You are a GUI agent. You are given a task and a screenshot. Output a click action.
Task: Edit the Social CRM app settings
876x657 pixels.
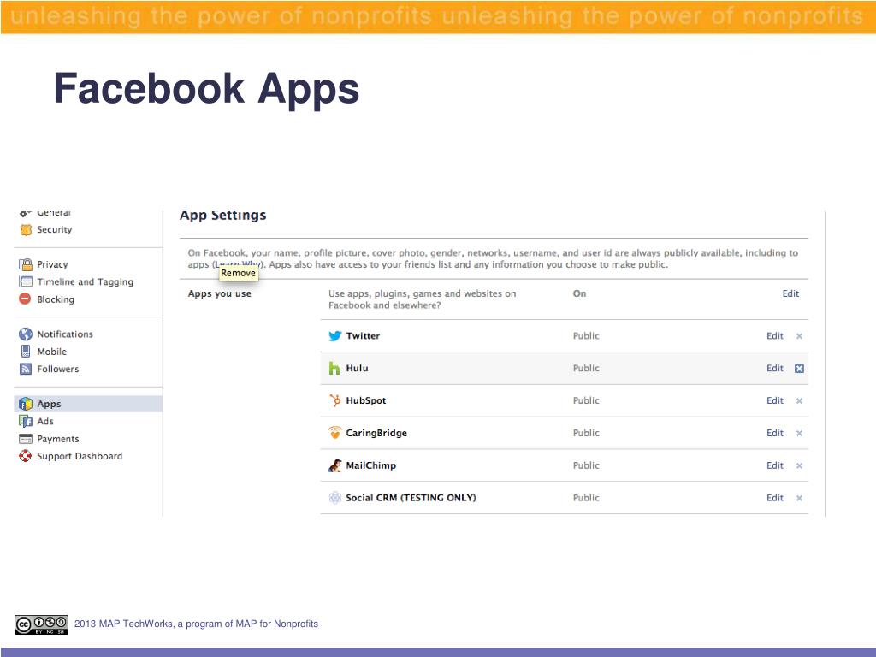point(775,498)
